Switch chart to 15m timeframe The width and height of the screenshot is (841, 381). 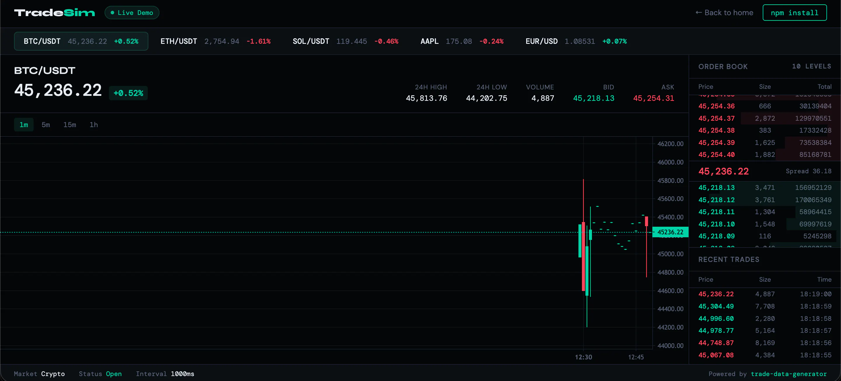69,125
